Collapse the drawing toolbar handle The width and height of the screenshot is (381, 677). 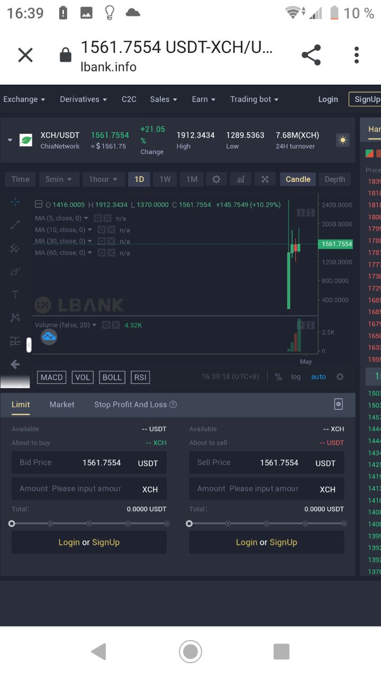point(29,345)
